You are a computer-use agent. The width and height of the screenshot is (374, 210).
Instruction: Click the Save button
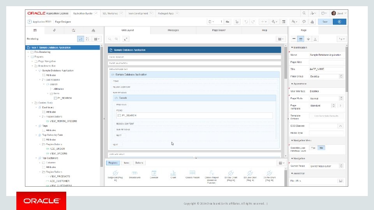coord(325,22)
